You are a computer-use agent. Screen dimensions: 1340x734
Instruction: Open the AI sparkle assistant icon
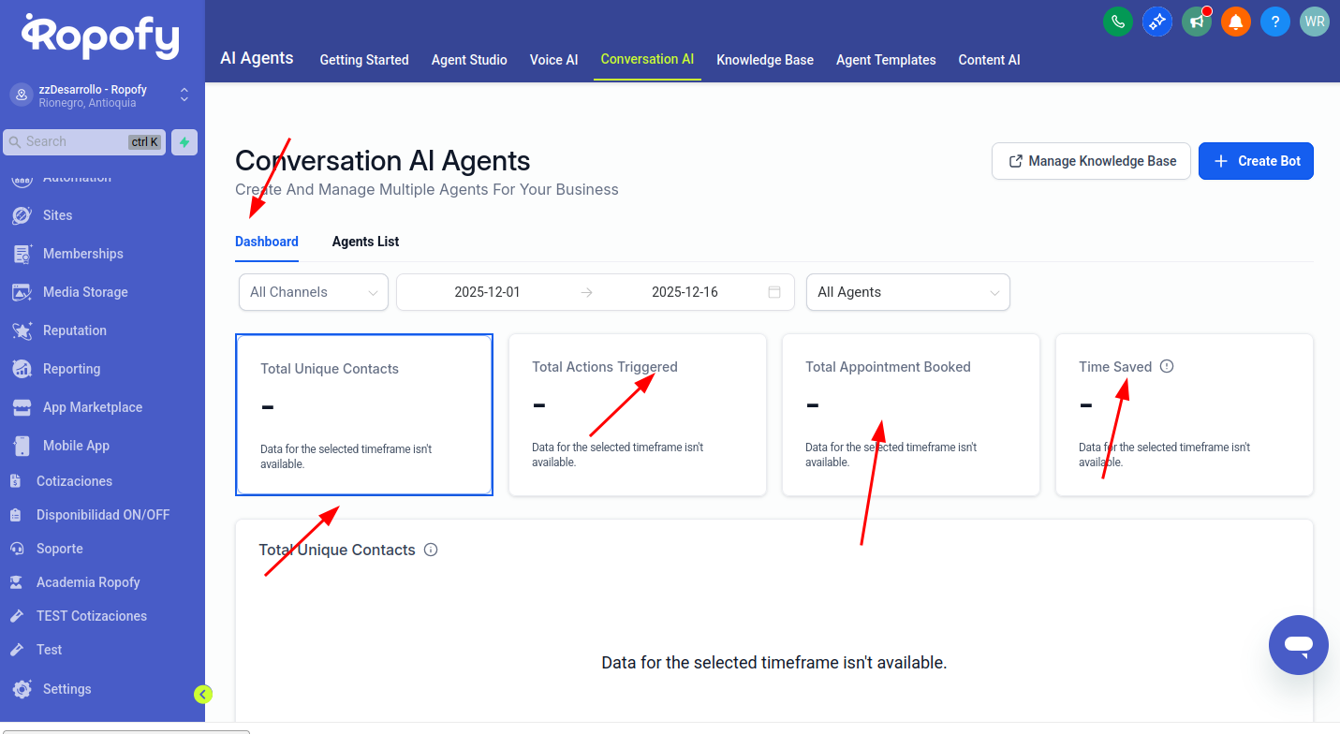(1157, 22)
